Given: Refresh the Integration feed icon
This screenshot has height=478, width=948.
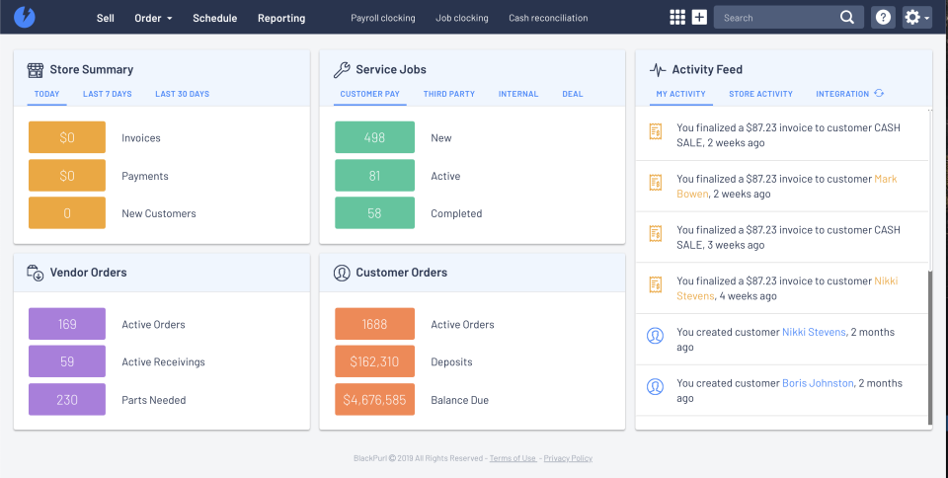Looking at the screenshot, I should click(x=879, y=94).
